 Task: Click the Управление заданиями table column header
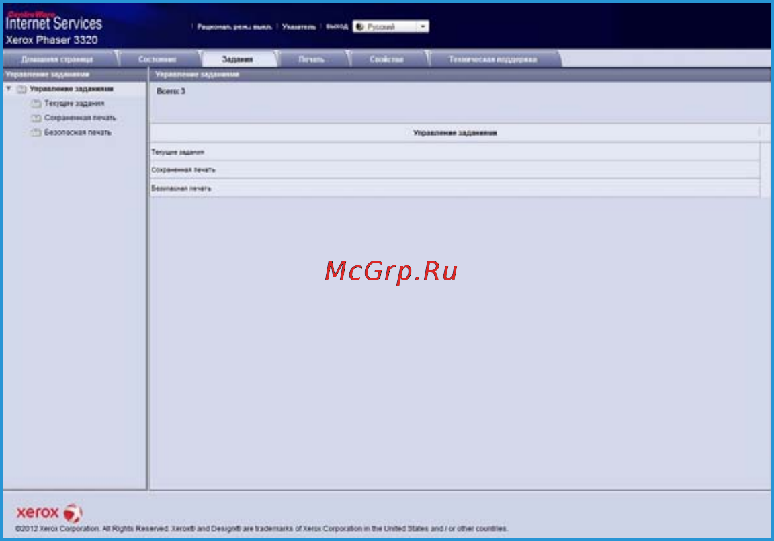tap(455, 133)
